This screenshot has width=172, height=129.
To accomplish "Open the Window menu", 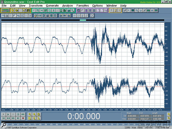I will 112,6.
